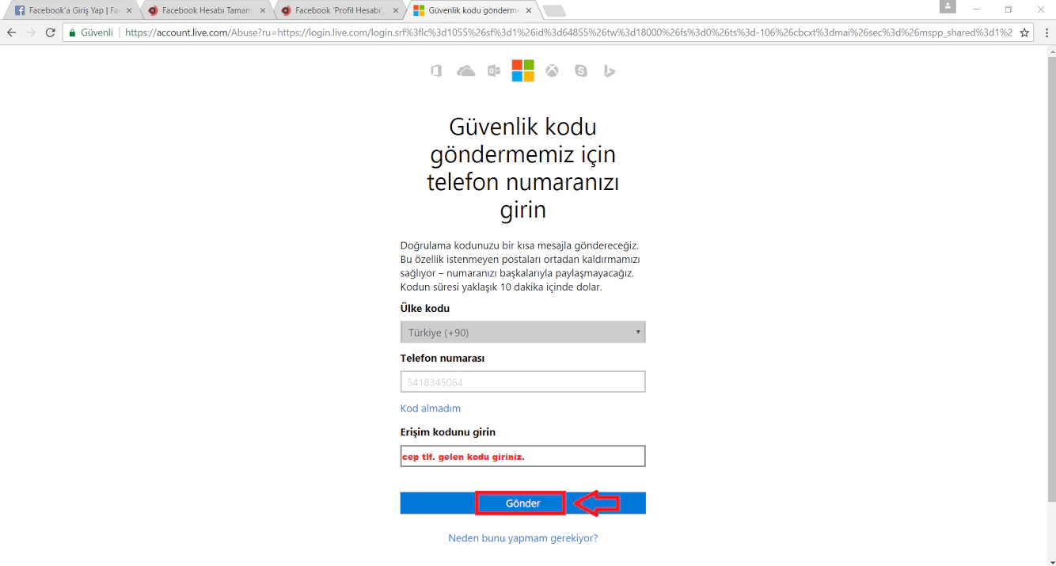This screenshot has width=1056, height=566.
Task: Close the Facebook'a Giriş Yap tab
Action: 130,11
